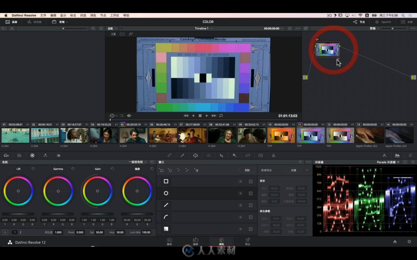Reset the Gain color wheel

click(113, 169)
